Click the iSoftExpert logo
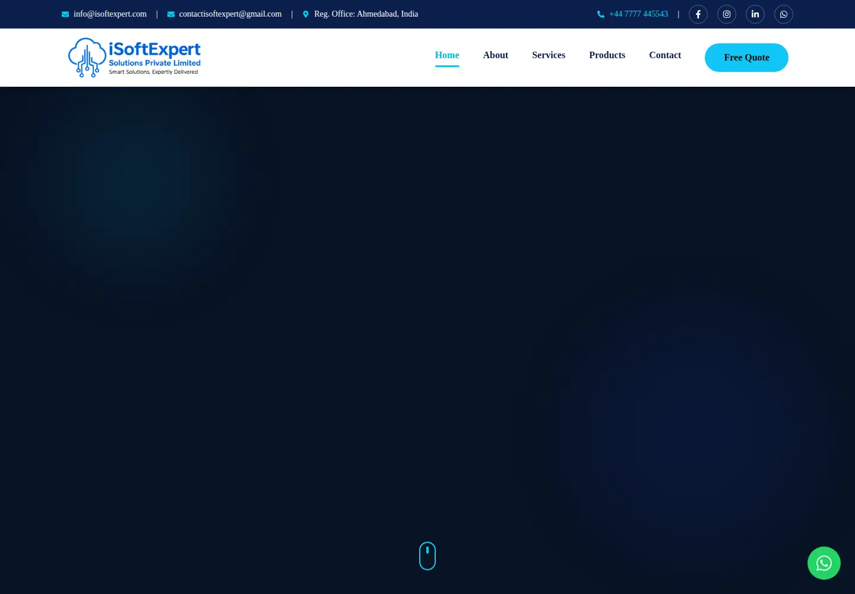 coord(134,58)
